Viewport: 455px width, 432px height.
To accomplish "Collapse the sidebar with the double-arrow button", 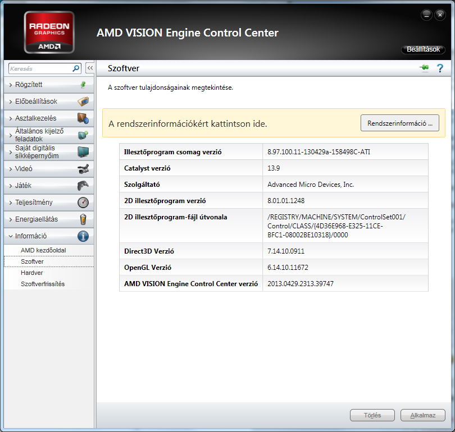I will point(90,68).
